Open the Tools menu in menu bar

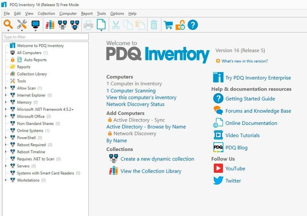(101, 13)
